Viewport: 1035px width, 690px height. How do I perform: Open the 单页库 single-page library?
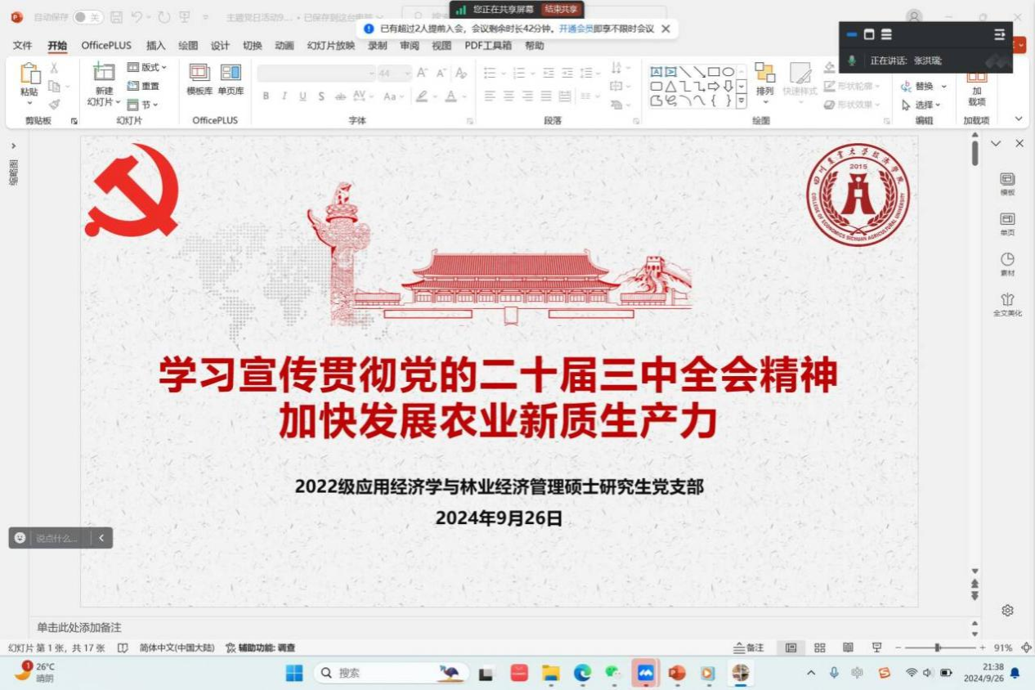point(231,80)
